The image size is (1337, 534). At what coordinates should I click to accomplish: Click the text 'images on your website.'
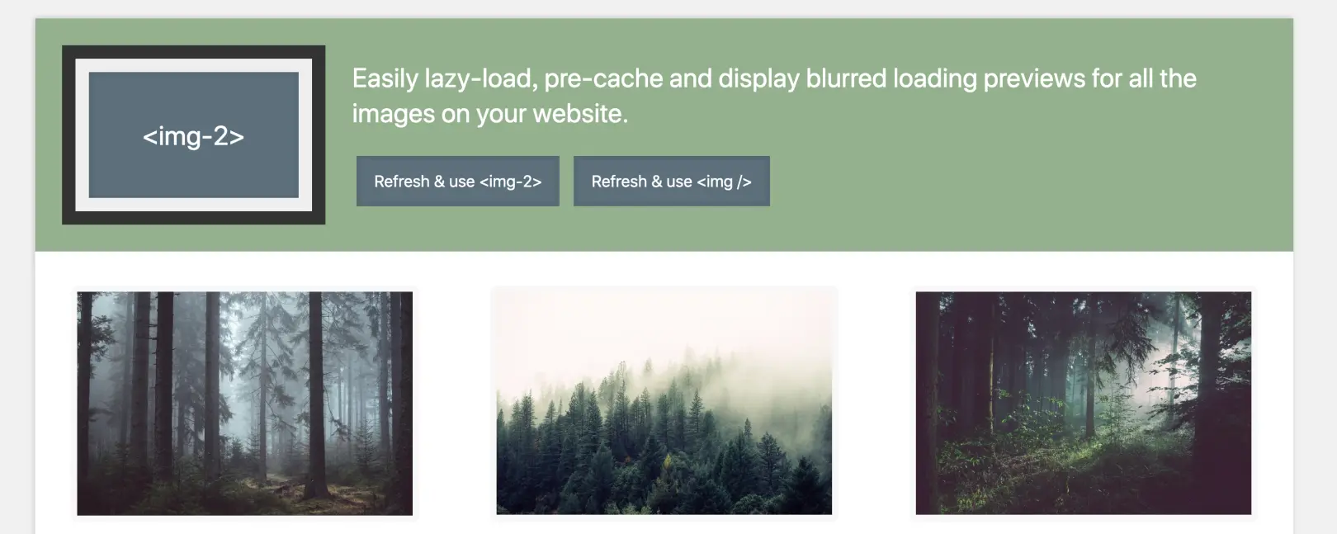point(490,114)
